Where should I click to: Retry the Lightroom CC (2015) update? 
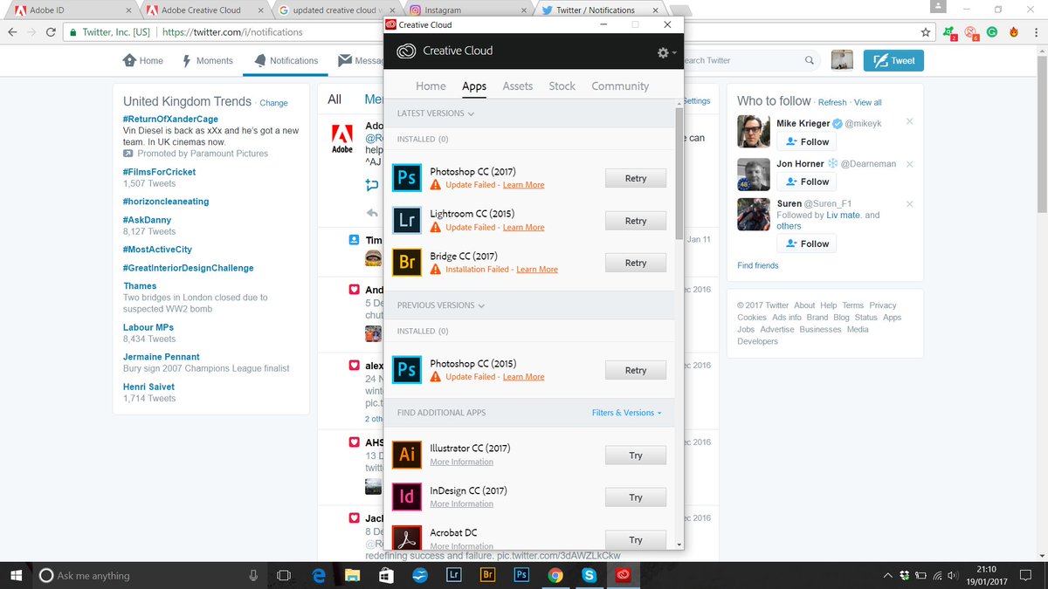click(636, 221)
